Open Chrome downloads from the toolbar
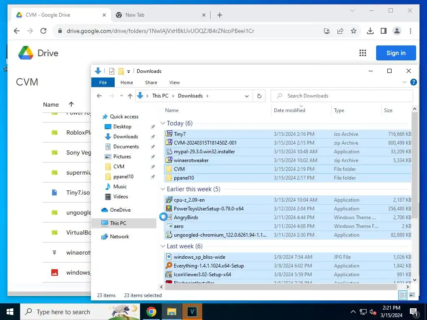Screen dimensions: 427x320 pos(370,31)
